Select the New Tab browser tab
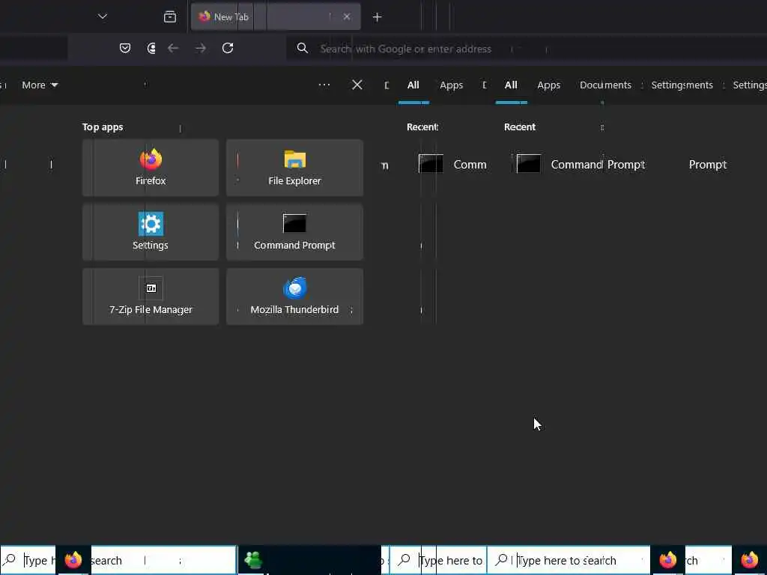767x575 pixels. tap(276, 16)
